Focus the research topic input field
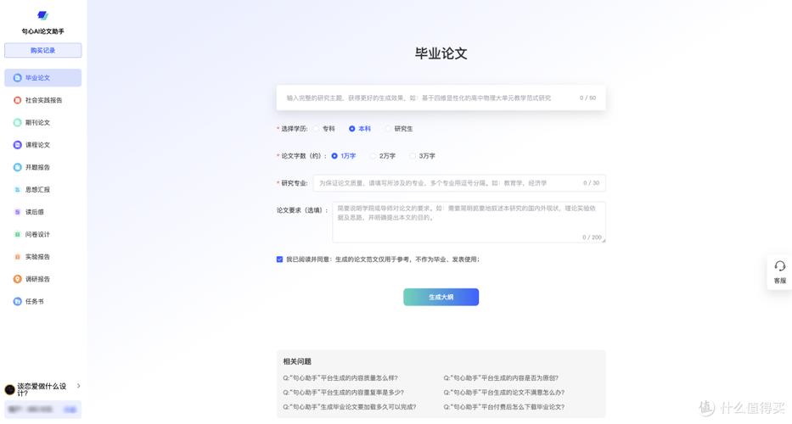 point(441,98)
